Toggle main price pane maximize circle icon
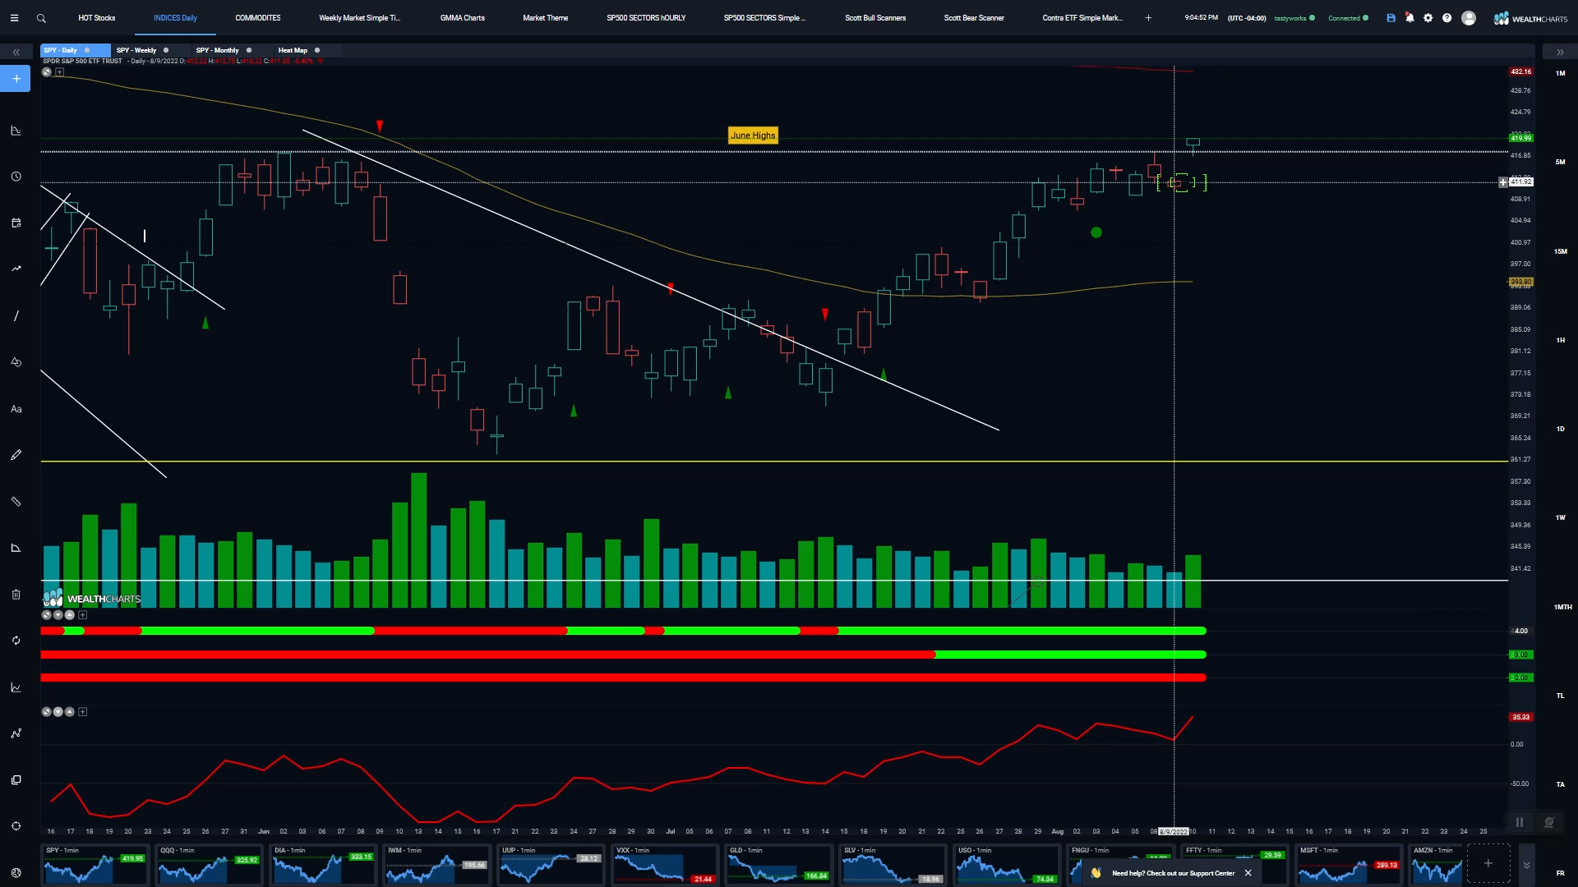The image size is (1578, 887). [x=47, y=72]
